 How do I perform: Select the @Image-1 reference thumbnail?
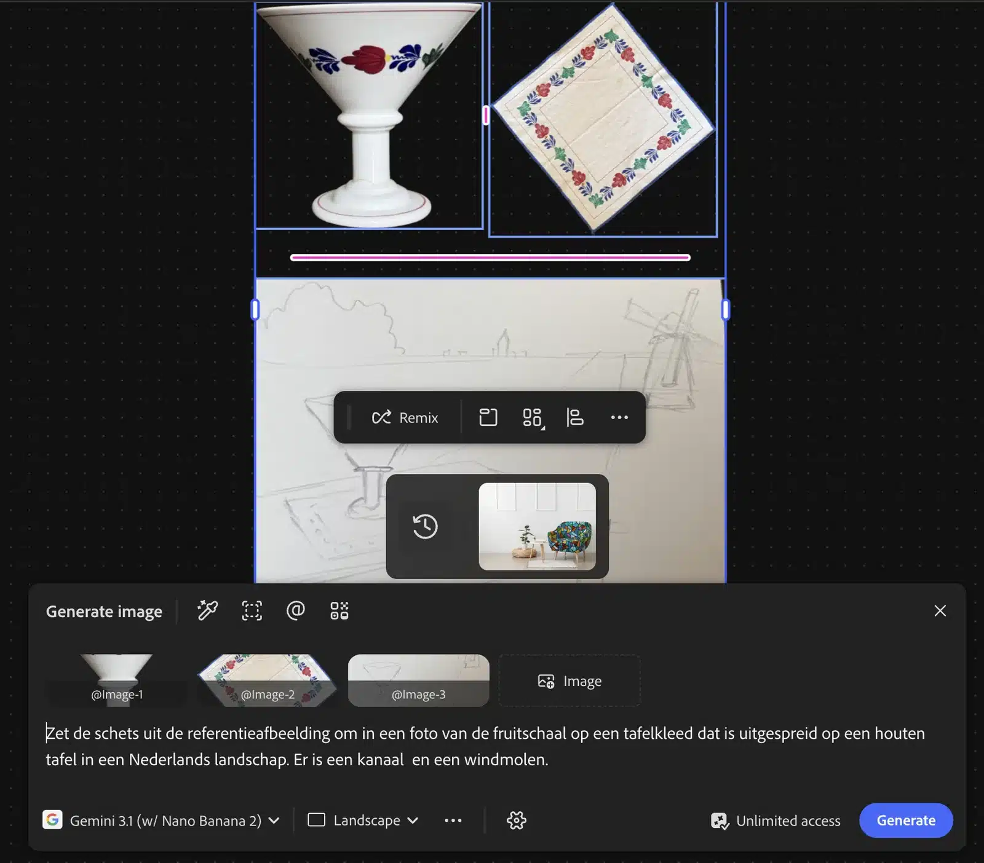point(117,680)
